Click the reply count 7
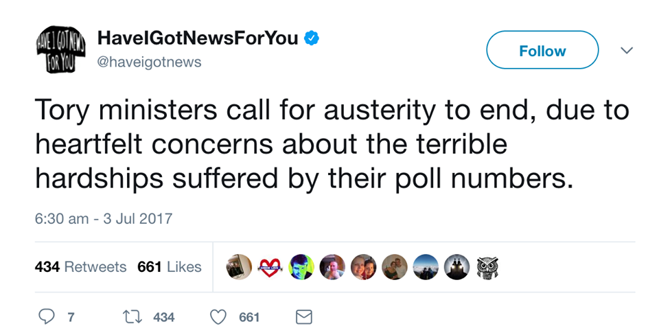The height and width of the screenshot is (335, 659). coord(71,316)
